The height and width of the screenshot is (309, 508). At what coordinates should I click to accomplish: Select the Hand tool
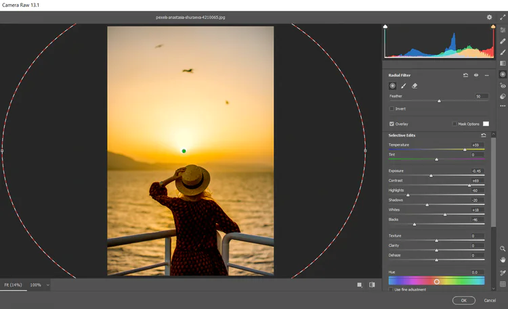(x=503, y=260)
